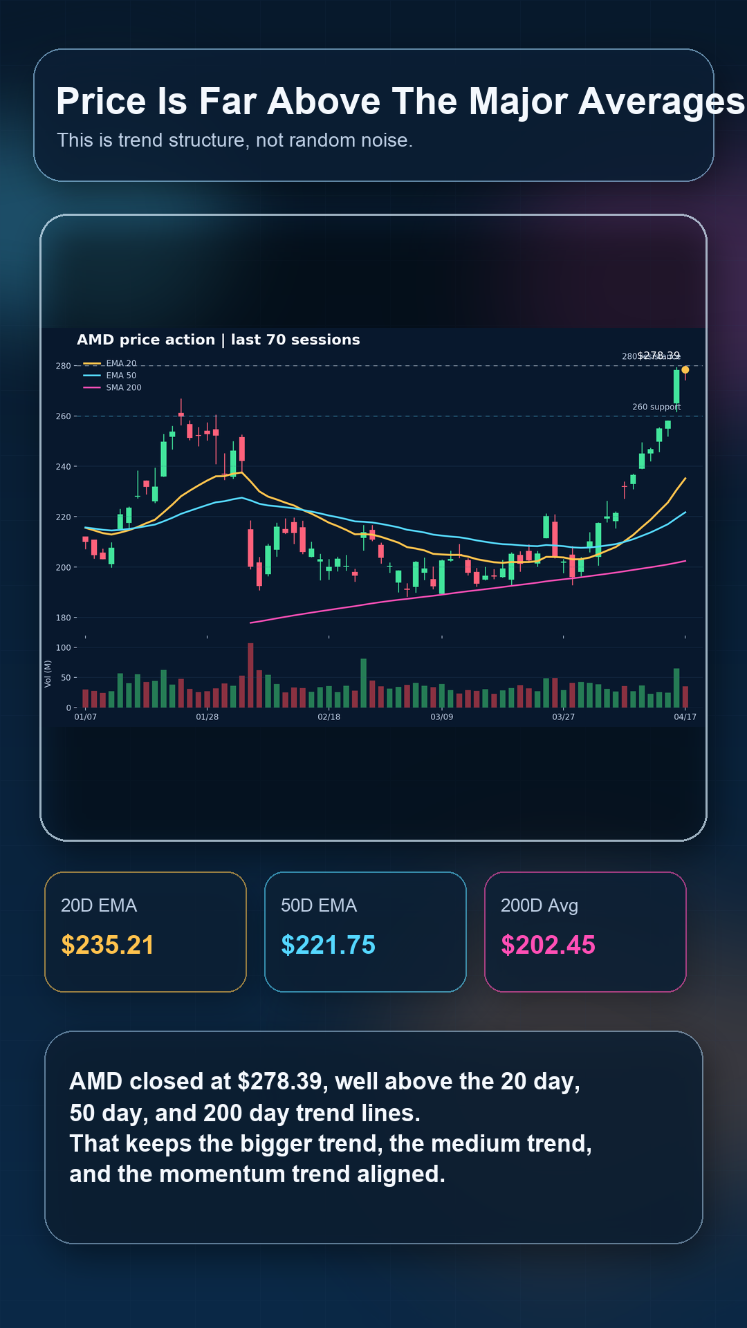Click the orange last-price marker dot
Viewport: 747px width, 1328px height.
coord(685,370)
